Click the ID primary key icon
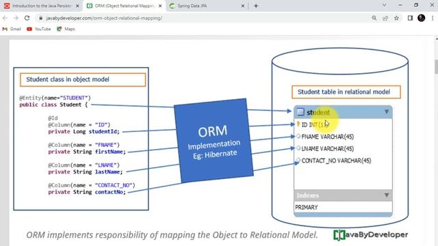The height and width of the screenshot is (246, 438). click(x=298, y=124)
